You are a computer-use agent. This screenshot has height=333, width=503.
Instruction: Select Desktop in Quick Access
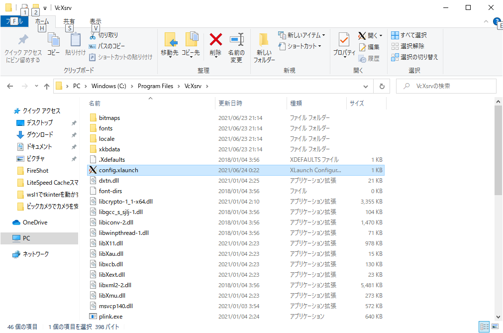[39, 122]
